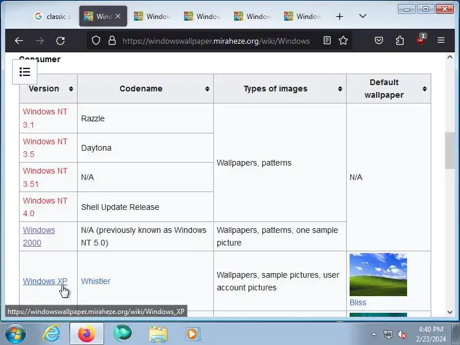Open the taskbar clock and date

tap(431, 334)
